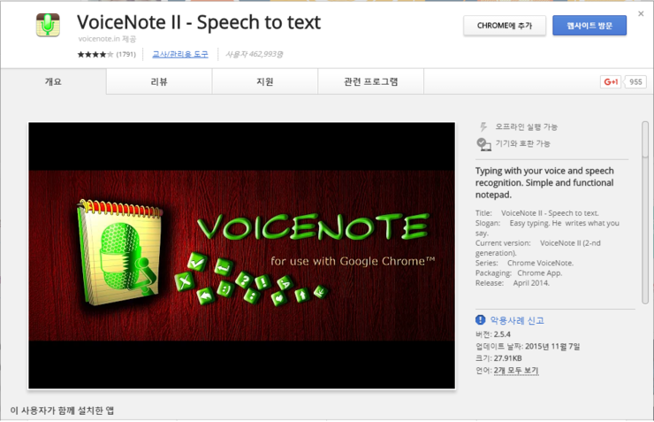The height and width of the screenshot is (422, 654).
Task: Open the 관련 프로그램 tab
Action: (x=371, y=81)
